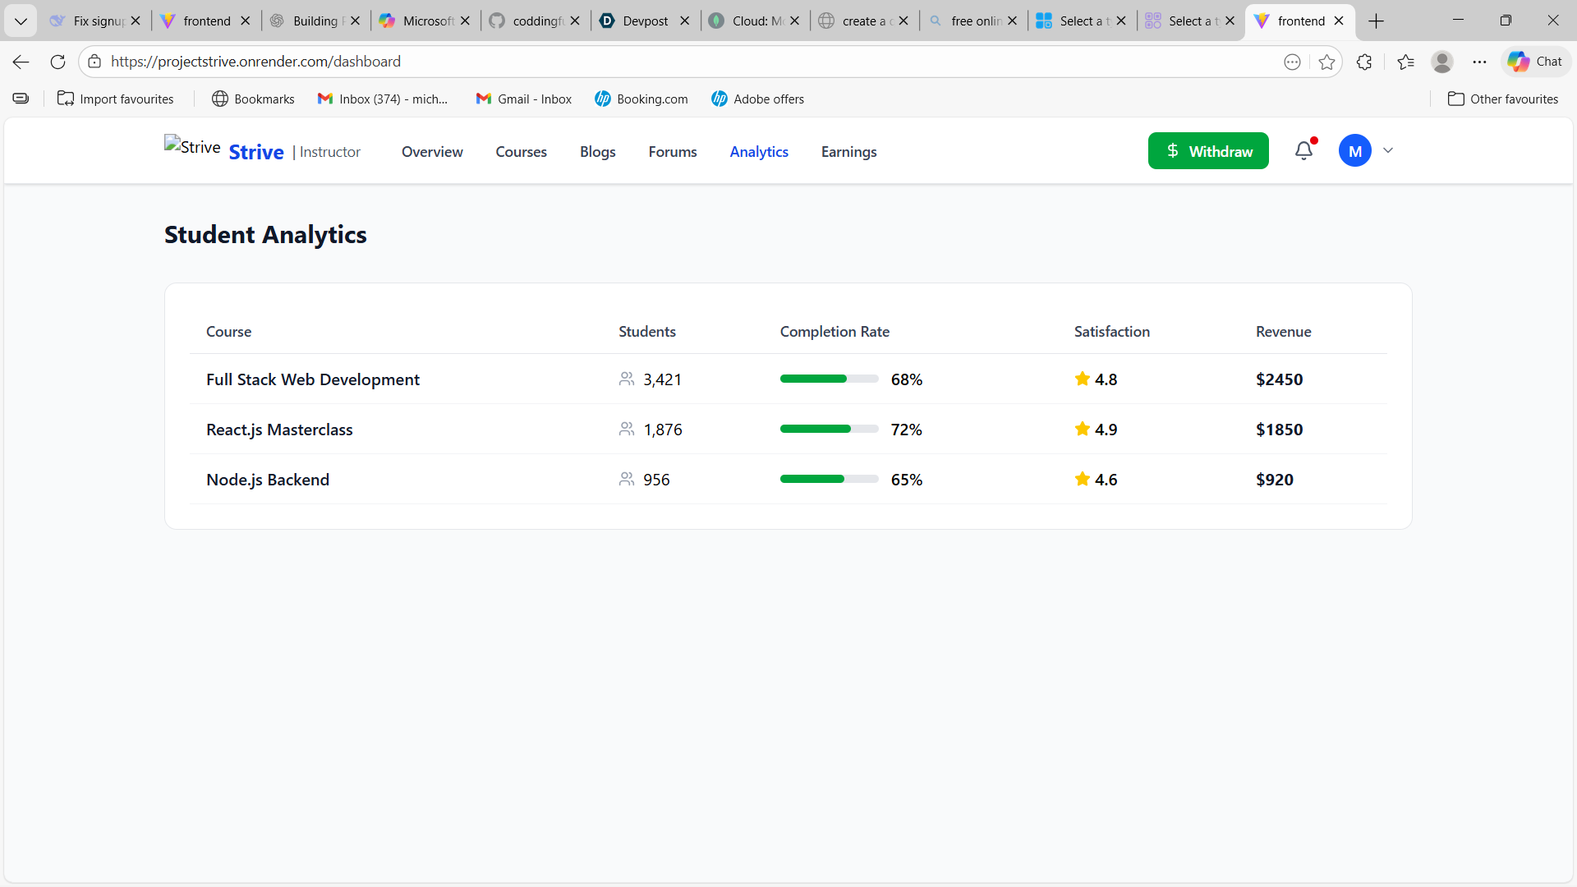Click the favourites list star icon
This screenshot has width=1577, height=887.
pyautogui.click(x=1405, y=62)
